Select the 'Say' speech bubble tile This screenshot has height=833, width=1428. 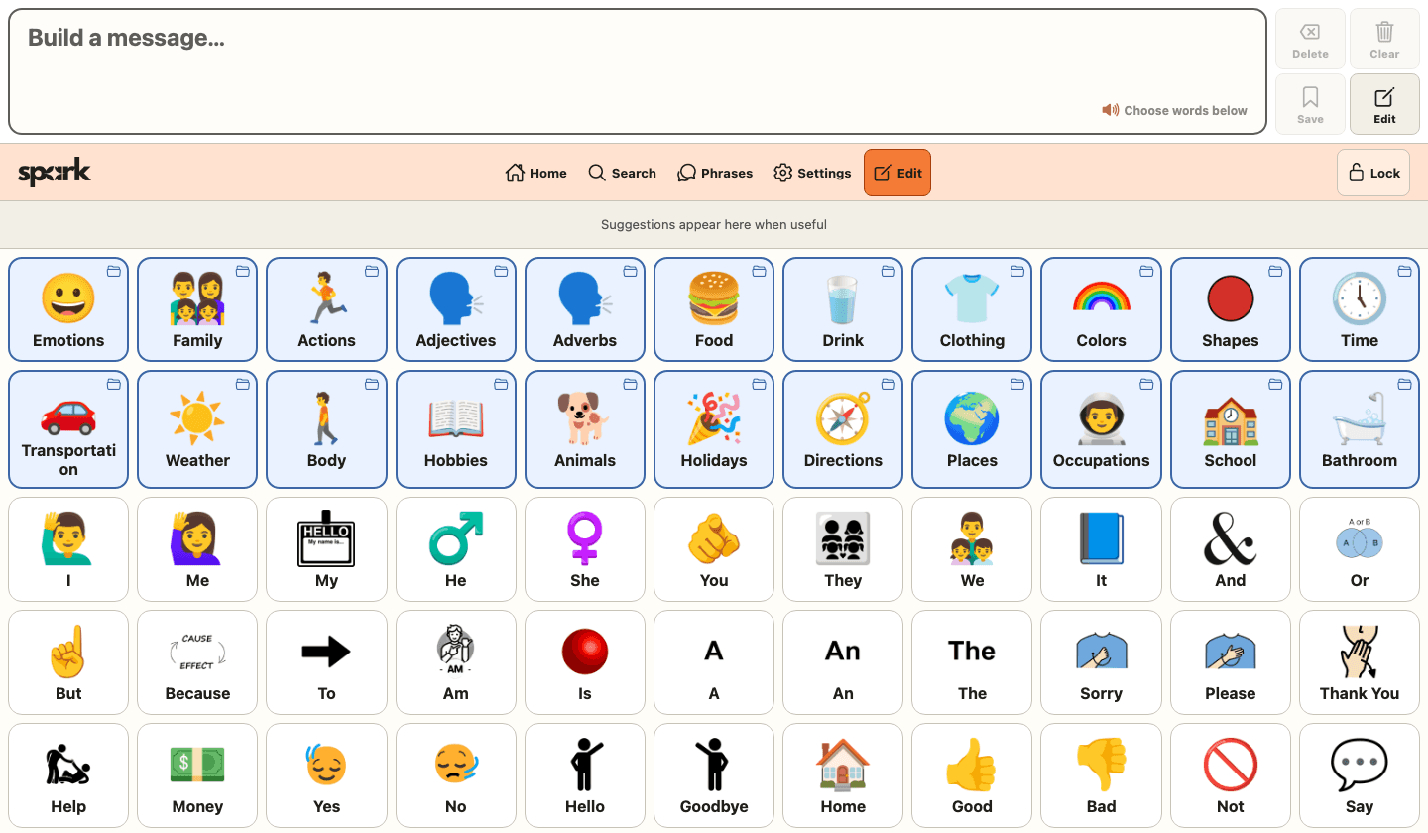coord(1360,775)
